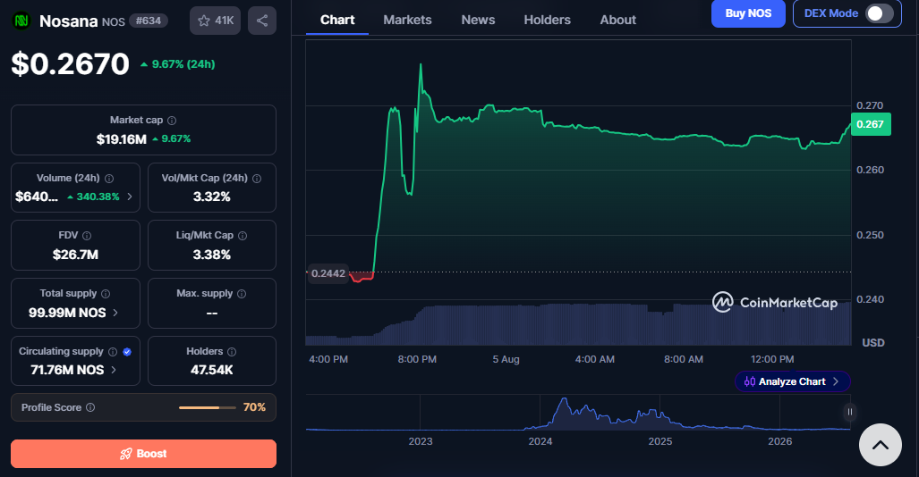Click the Profile Score 70% bar
Image resolution: width=919 pixels, height=477 pixels.
click(x=208, y=407)
